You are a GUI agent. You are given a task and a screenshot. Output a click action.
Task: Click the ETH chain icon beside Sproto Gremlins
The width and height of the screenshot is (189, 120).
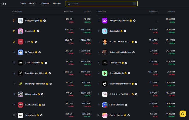pyautogui.click(x=126, y=105)
